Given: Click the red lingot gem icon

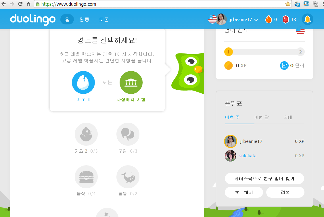Looking at the screenshot, I should click(x=285, y=20).
